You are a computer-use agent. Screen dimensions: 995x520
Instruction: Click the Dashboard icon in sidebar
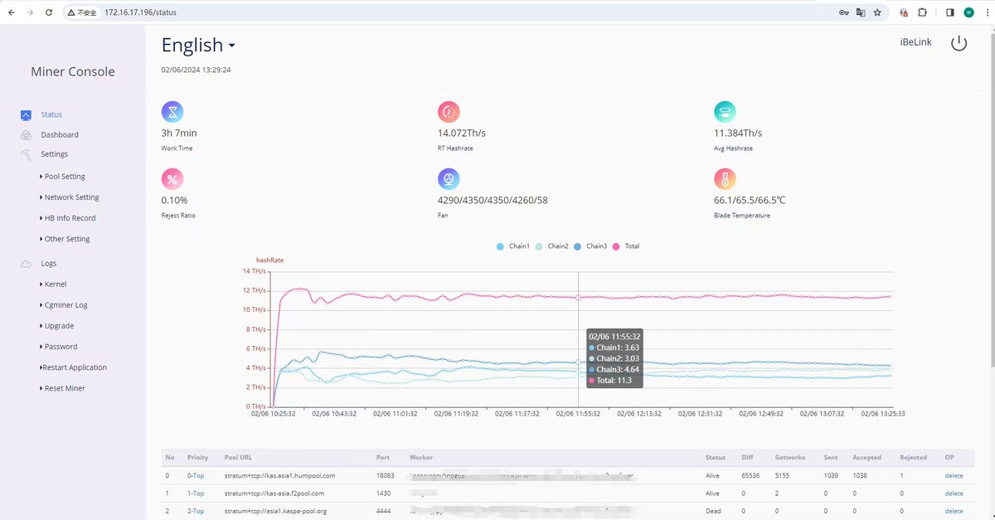[26, 135]
